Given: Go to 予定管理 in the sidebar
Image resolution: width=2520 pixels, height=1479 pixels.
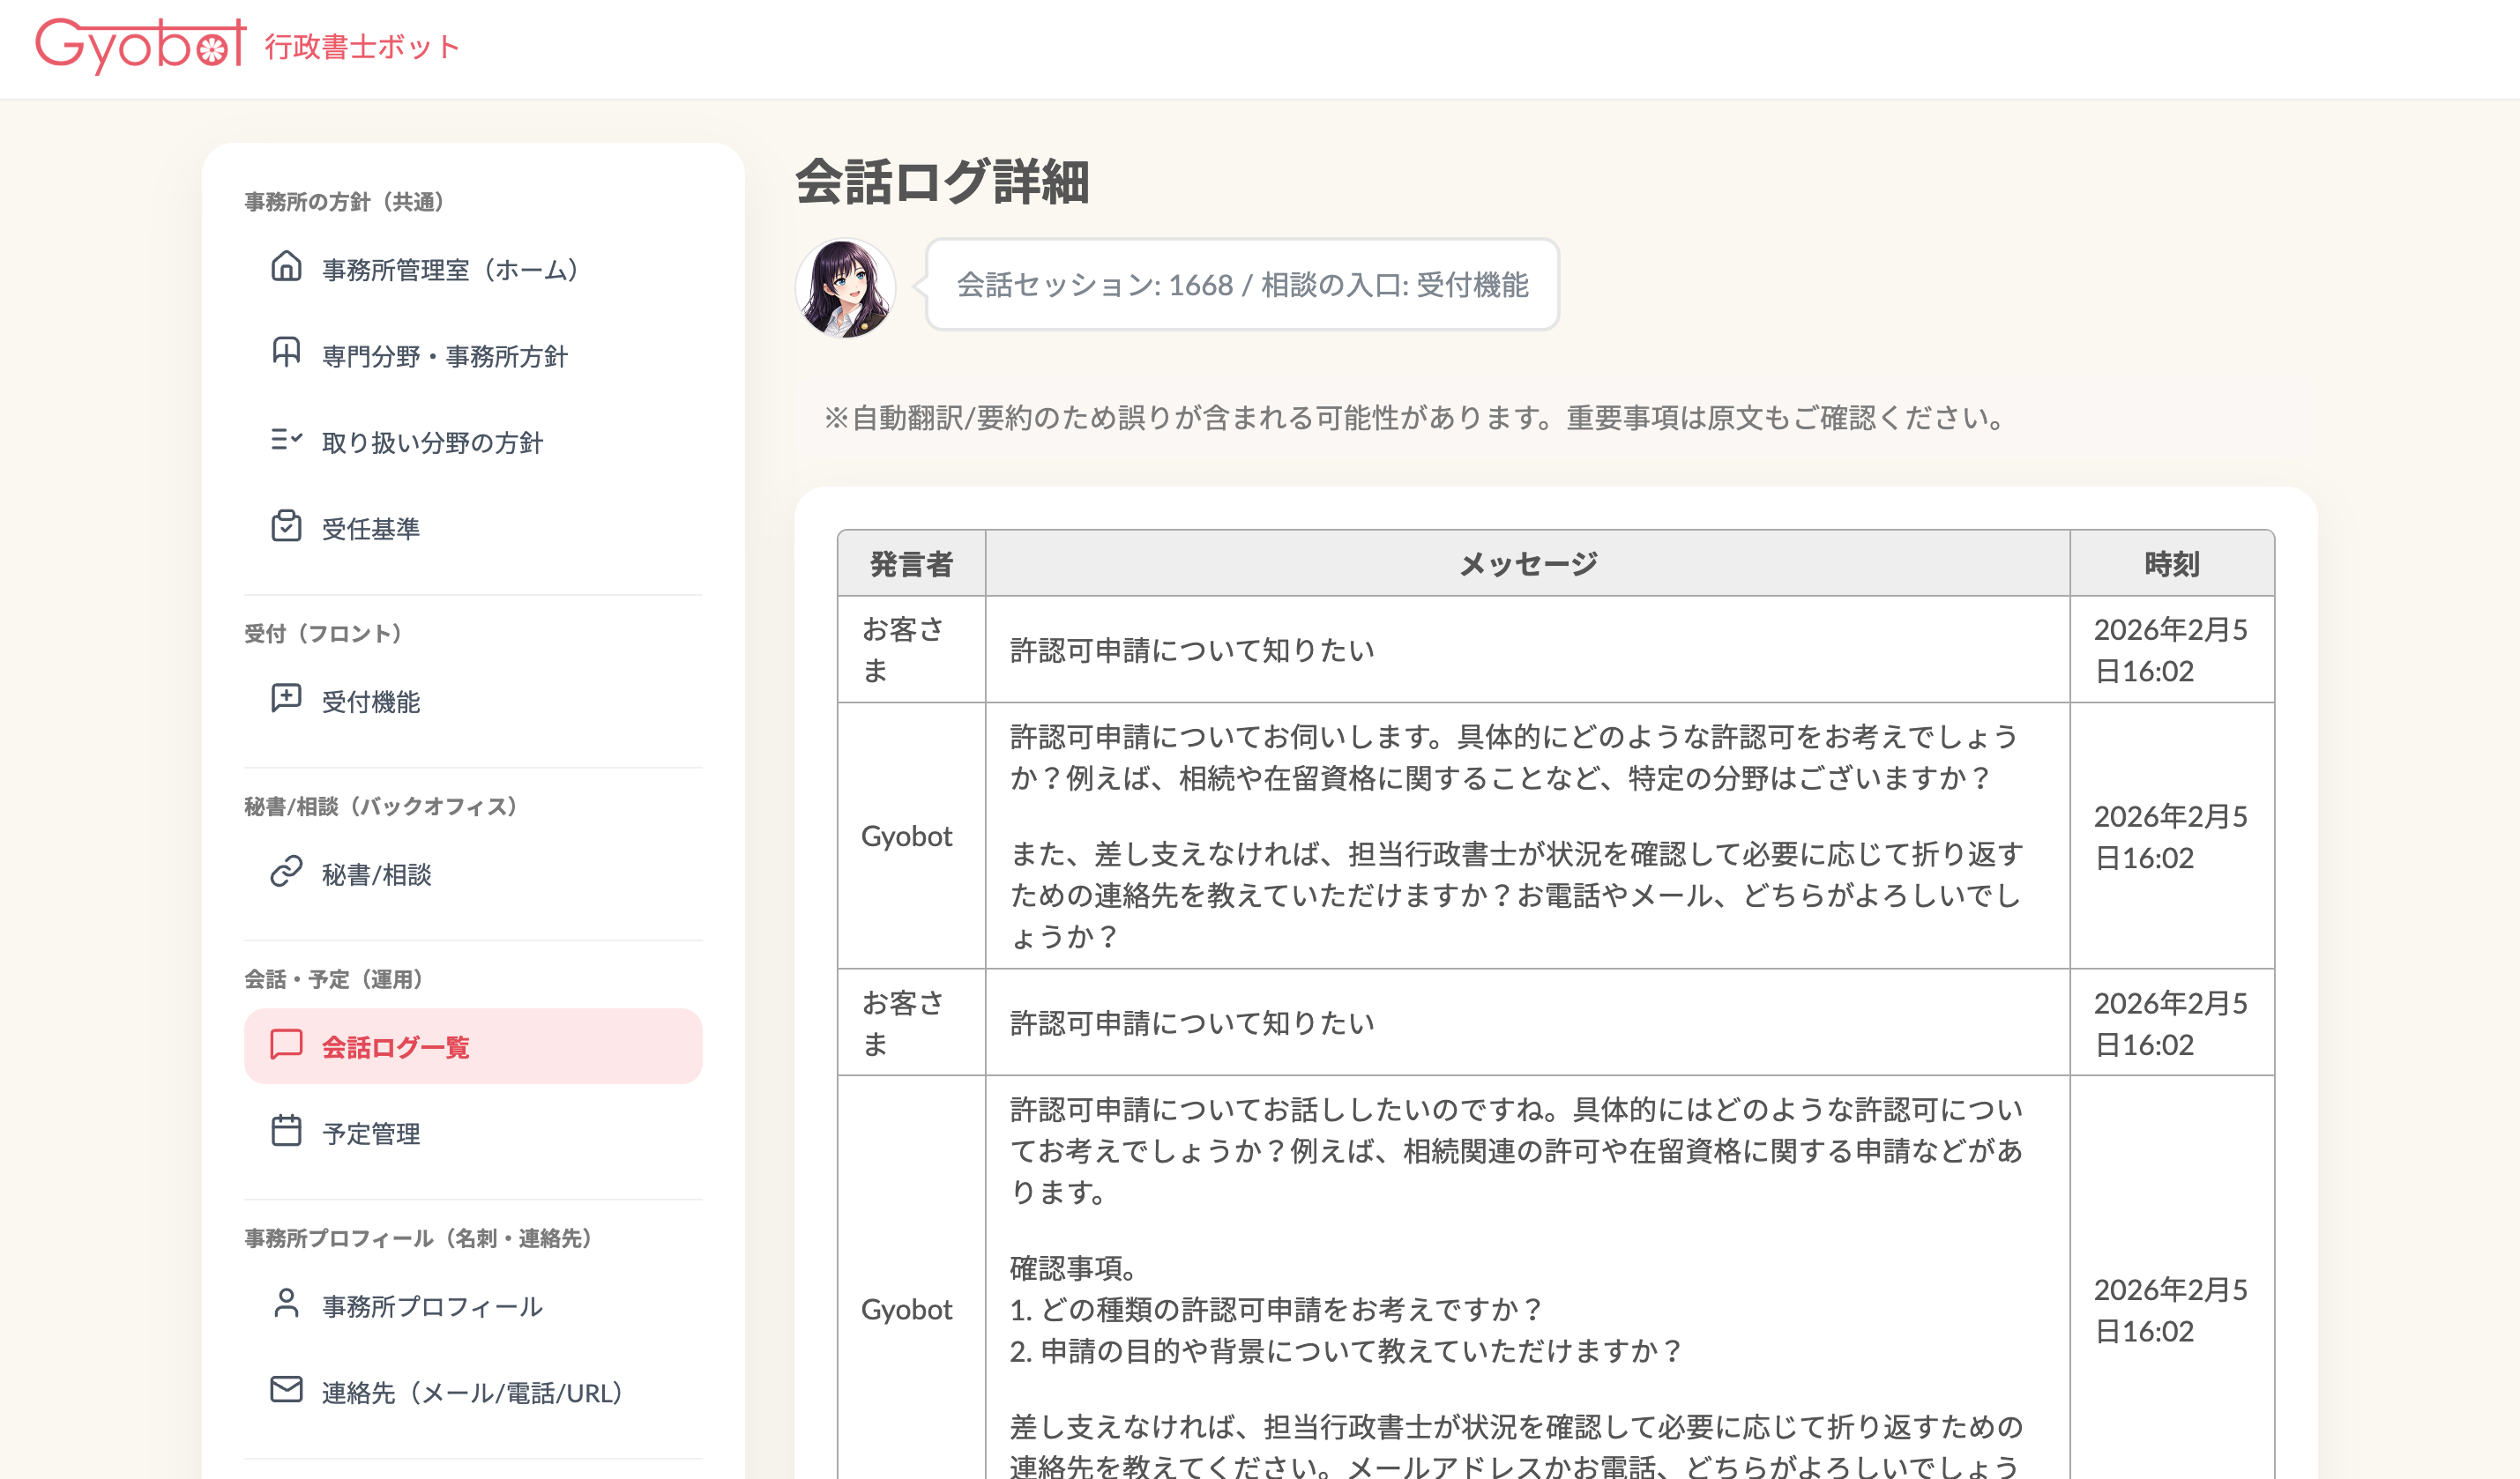Looking at the screenshot, I should [371, 1134].
